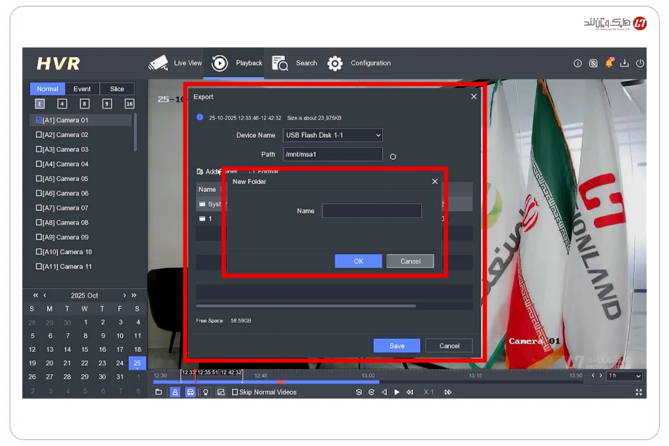Click the folder icon in playback toolbar

coord(157,392)
